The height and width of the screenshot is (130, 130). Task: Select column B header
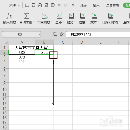point(44,42)
